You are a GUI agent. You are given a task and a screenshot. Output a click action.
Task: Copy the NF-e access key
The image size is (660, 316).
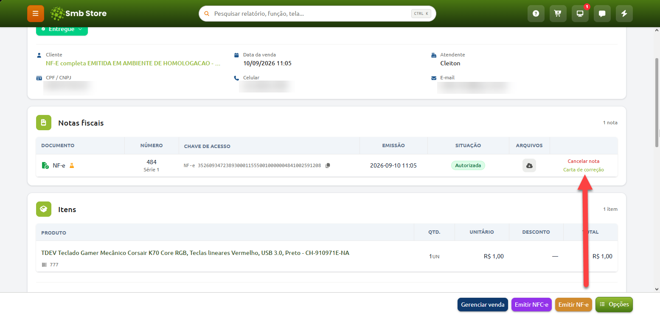coord(328,165)
